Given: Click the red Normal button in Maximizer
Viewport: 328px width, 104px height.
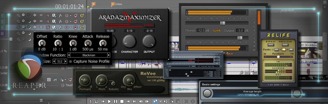Looking at the screenshot, I should click(149, 25).
